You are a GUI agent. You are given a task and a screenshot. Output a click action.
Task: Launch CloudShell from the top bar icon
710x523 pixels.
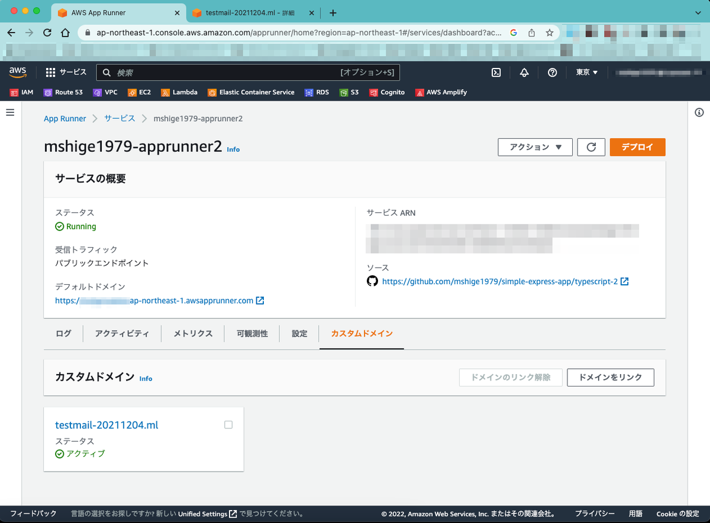[497, 72]
